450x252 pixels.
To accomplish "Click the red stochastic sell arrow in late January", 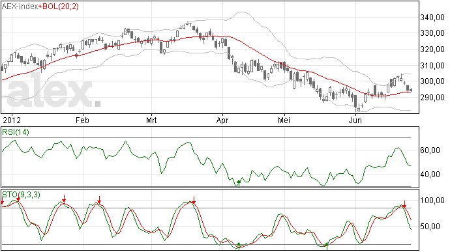I will pos(64,199).
